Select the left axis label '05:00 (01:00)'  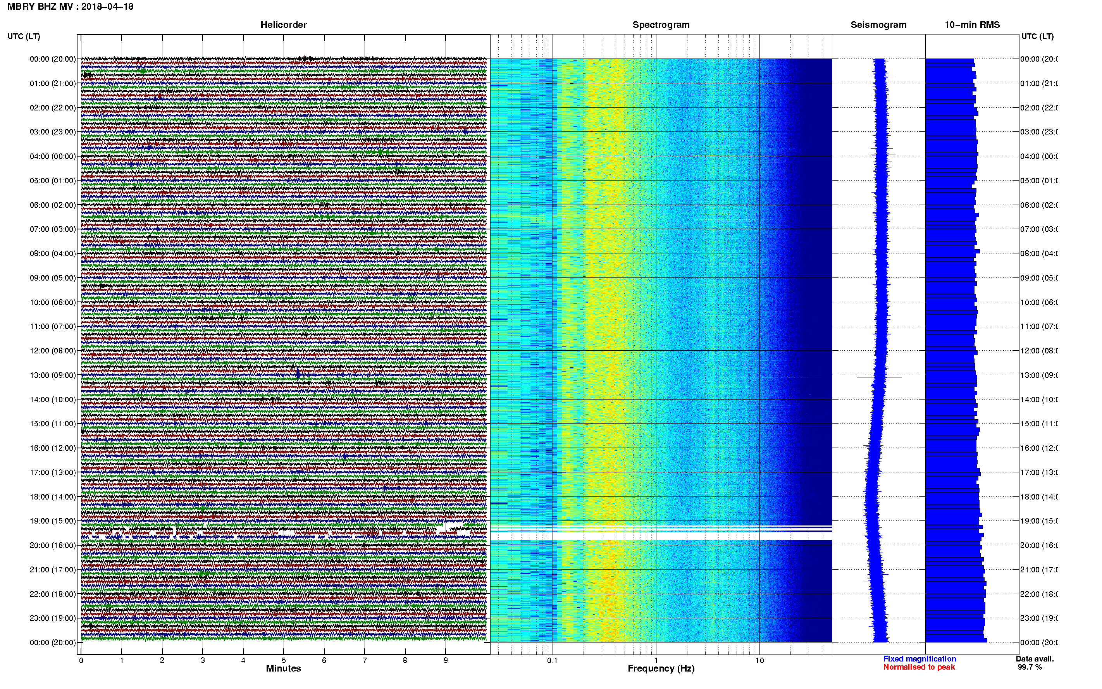pyautogui.click(x=53, y=181)
